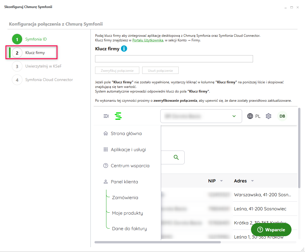Select step 2 Klucz firmy

pos(35,53)
